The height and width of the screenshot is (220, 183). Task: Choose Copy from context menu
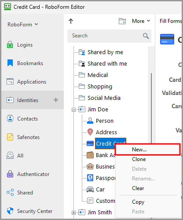tap(148, 202)
